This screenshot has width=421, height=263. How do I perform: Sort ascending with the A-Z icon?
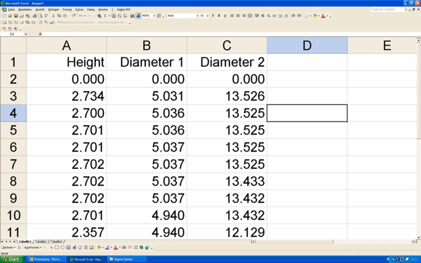tap(120, 16)
